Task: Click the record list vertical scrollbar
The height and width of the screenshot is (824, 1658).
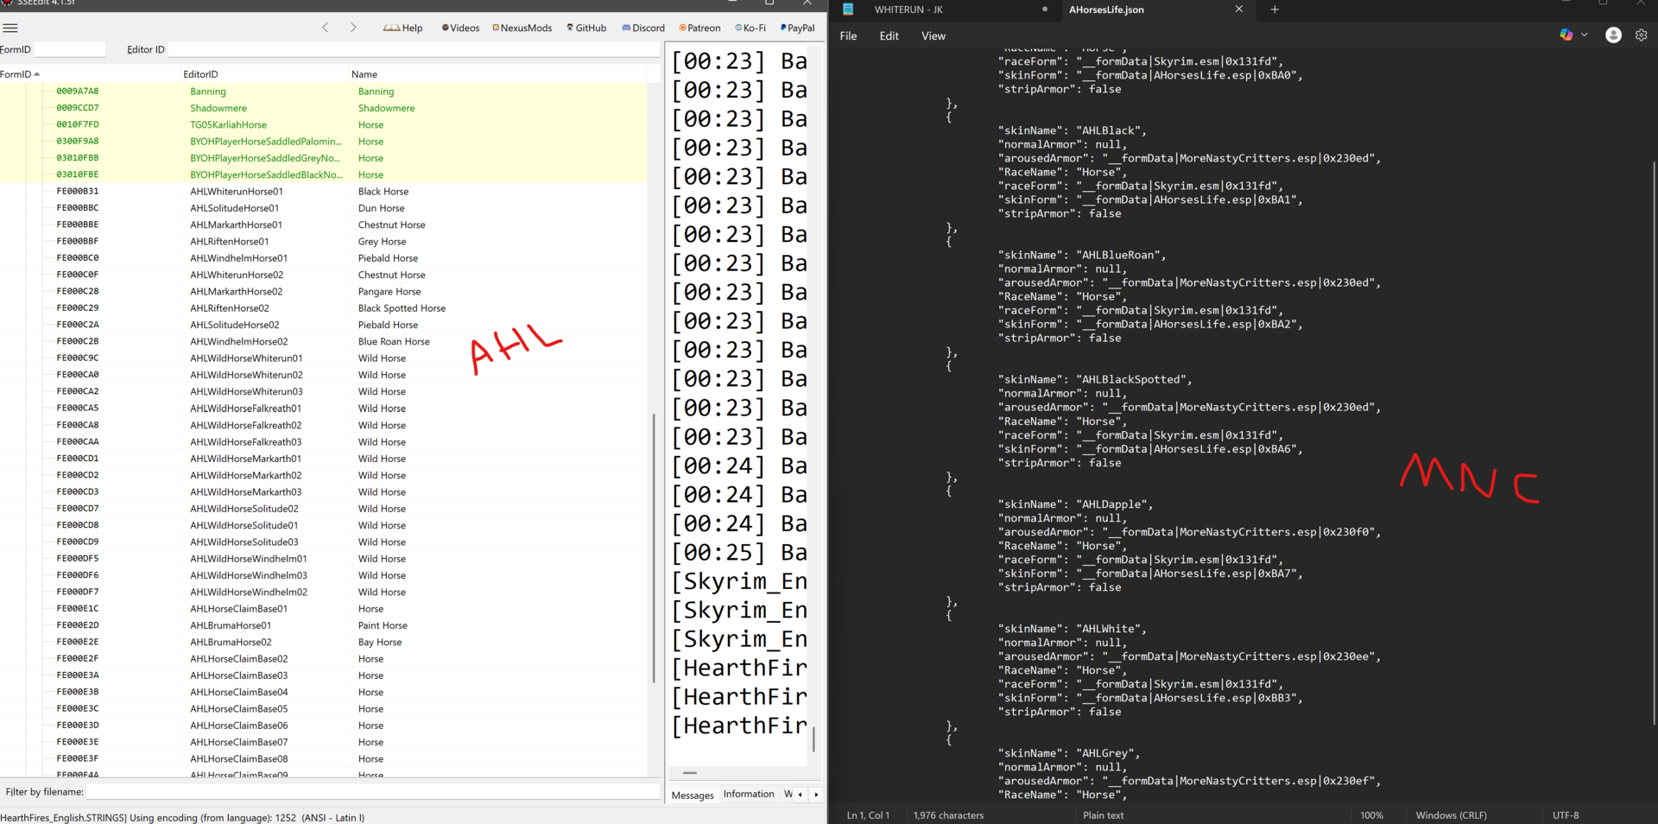Action: pyautogui.click(x=654, y=548)
